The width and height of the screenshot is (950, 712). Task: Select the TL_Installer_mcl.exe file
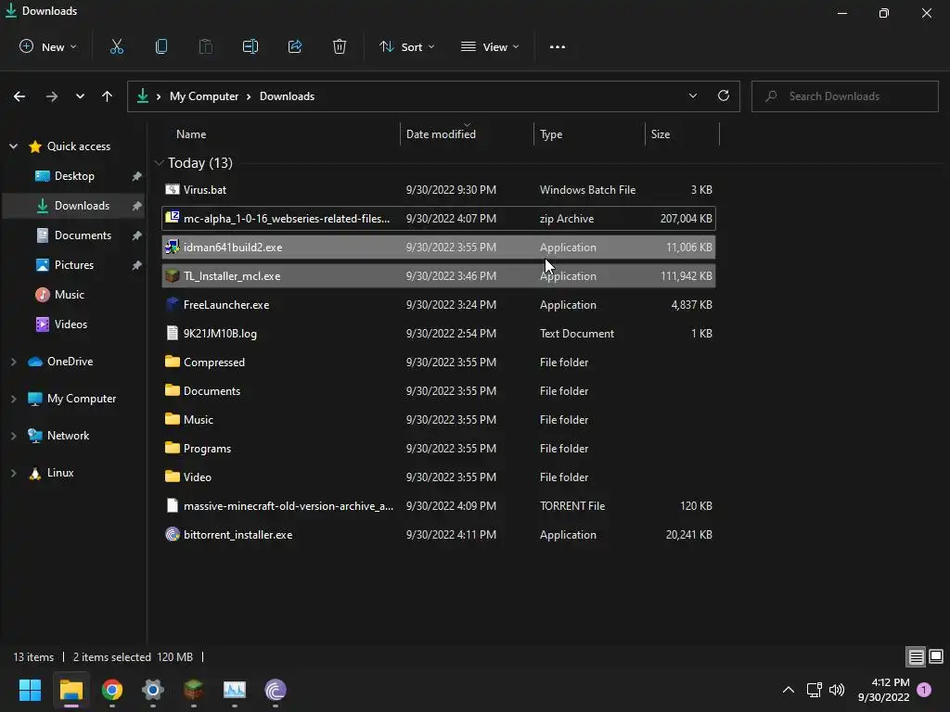439,275
